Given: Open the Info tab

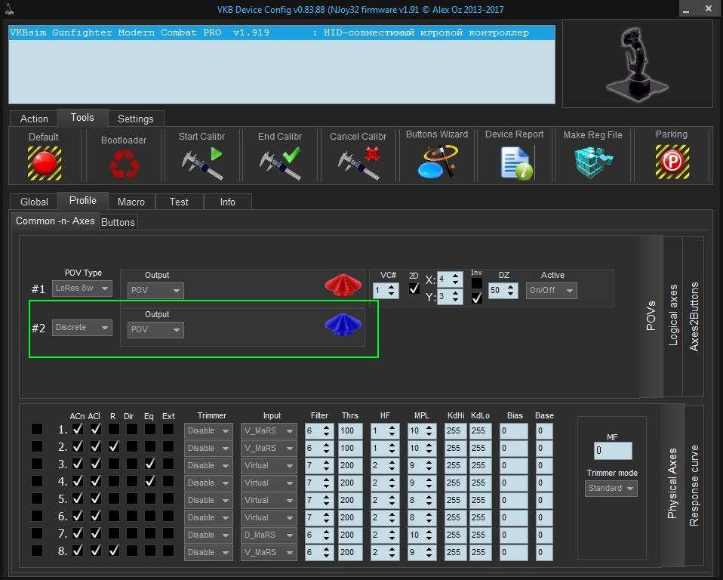Looking at the screenshot, I should click(227, 202).
